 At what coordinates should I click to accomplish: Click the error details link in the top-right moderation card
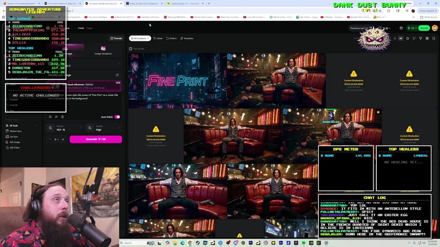(x=409, y=84)
